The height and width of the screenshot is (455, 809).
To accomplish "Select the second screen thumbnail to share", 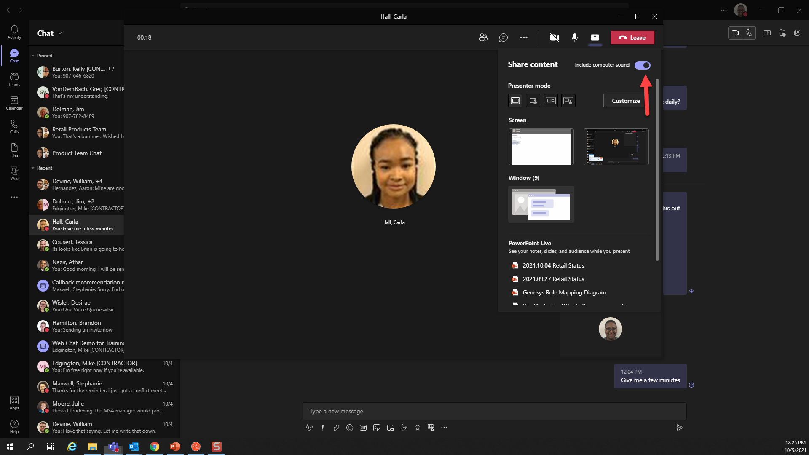I will tap(616, 147).
